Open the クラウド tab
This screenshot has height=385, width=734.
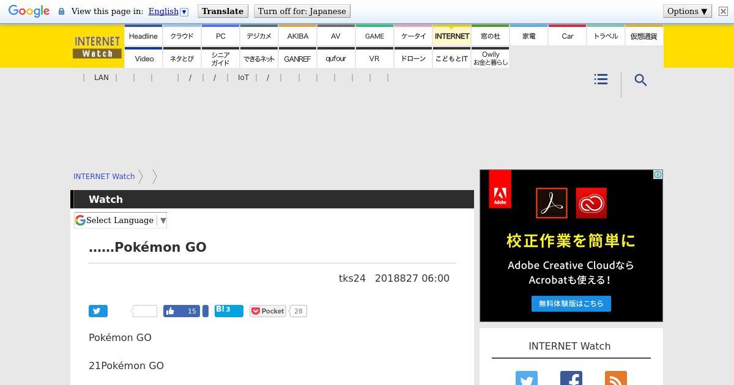click(182, 36)
